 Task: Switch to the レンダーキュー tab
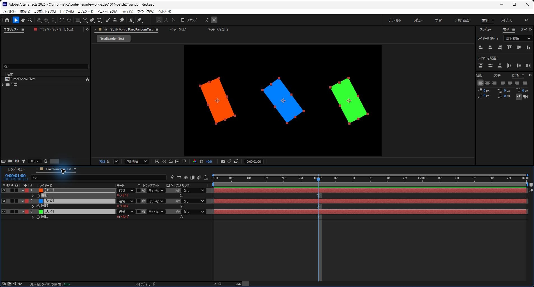16,169
